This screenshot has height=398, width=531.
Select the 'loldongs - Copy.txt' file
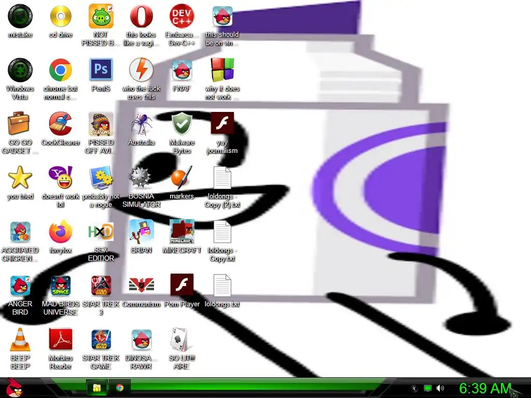[x=222, y=232]
